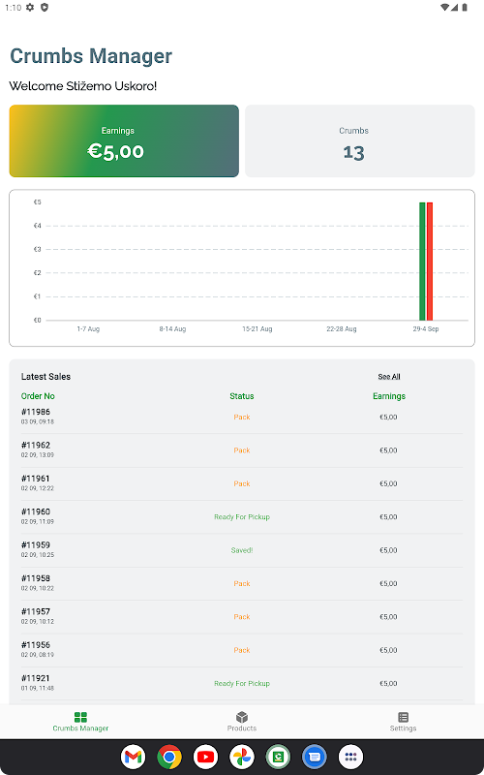Click the 15-21 Aug chart label
The height and width of the screenshot is (775, 484).
tap(257, 329)
